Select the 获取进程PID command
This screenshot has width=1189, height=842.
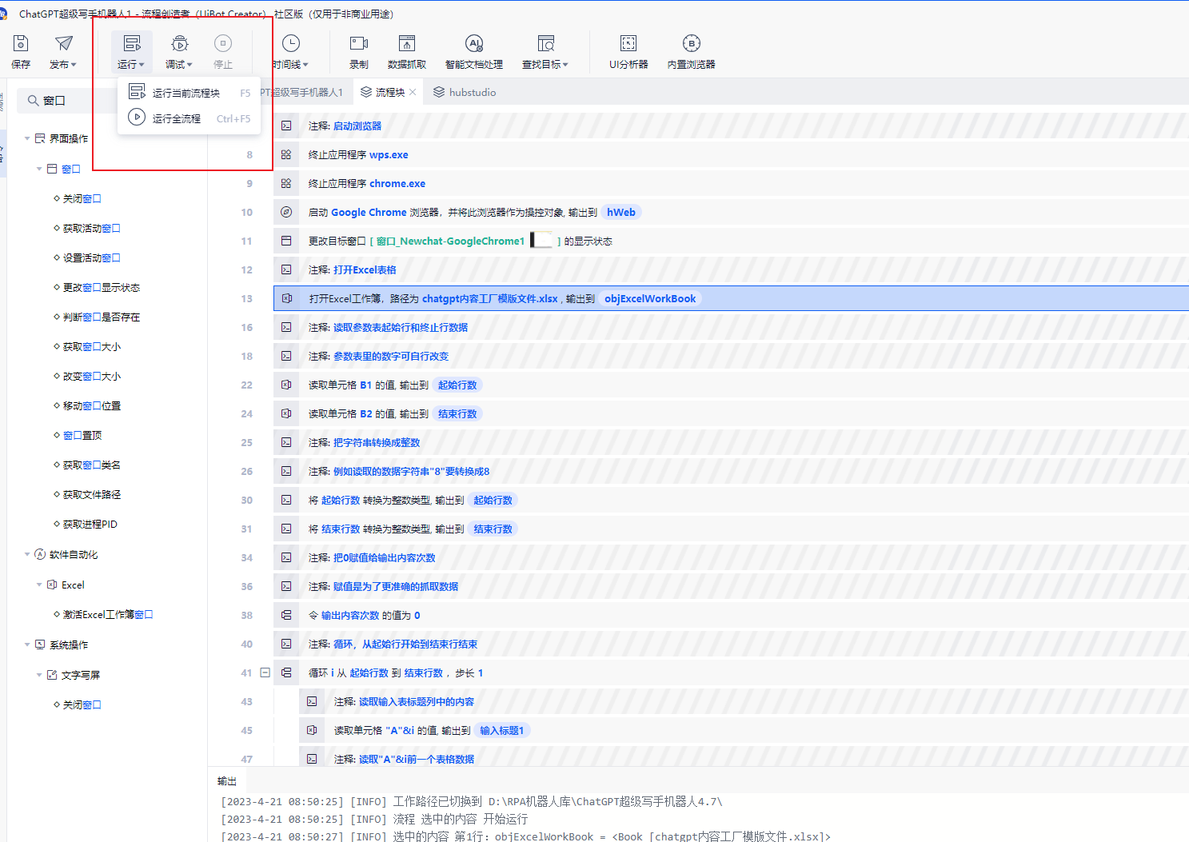coord(90,525)
